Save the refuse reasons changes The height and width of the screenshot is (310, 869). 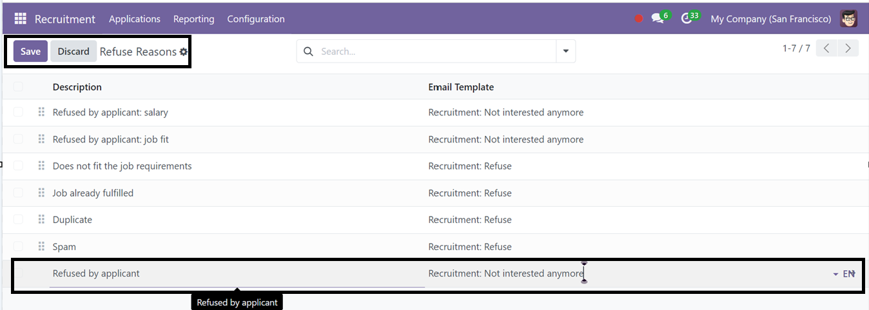pos(30,52)
